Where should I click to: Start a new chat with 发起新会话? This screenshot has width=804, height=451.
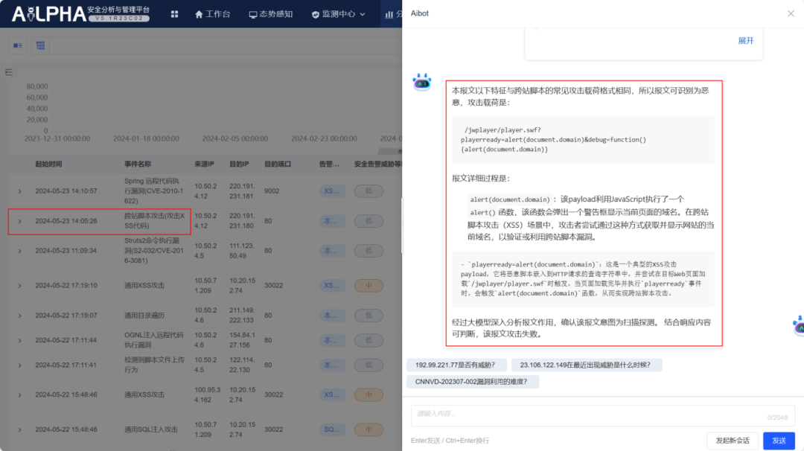[x=733, y=441]
